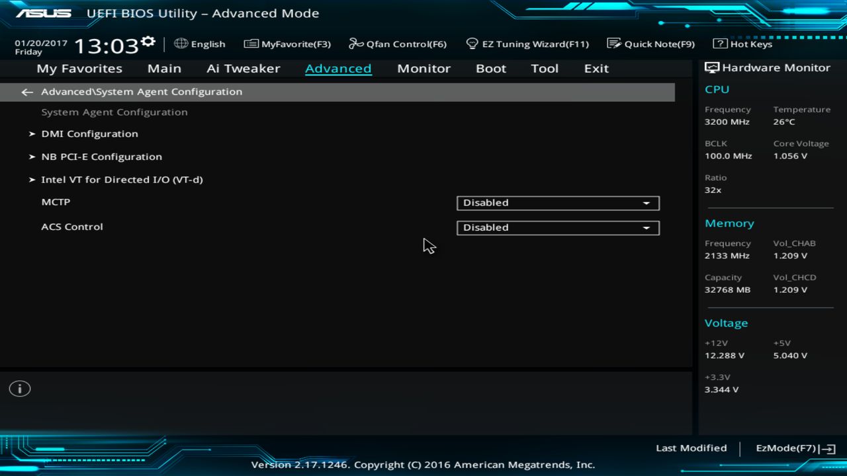This screenshot has height=476, width=847.
Task: Change the BIOS language from English
Action: (200, 44)
